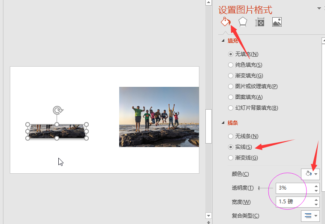Collapse the 线条 section

click(223, 123)
